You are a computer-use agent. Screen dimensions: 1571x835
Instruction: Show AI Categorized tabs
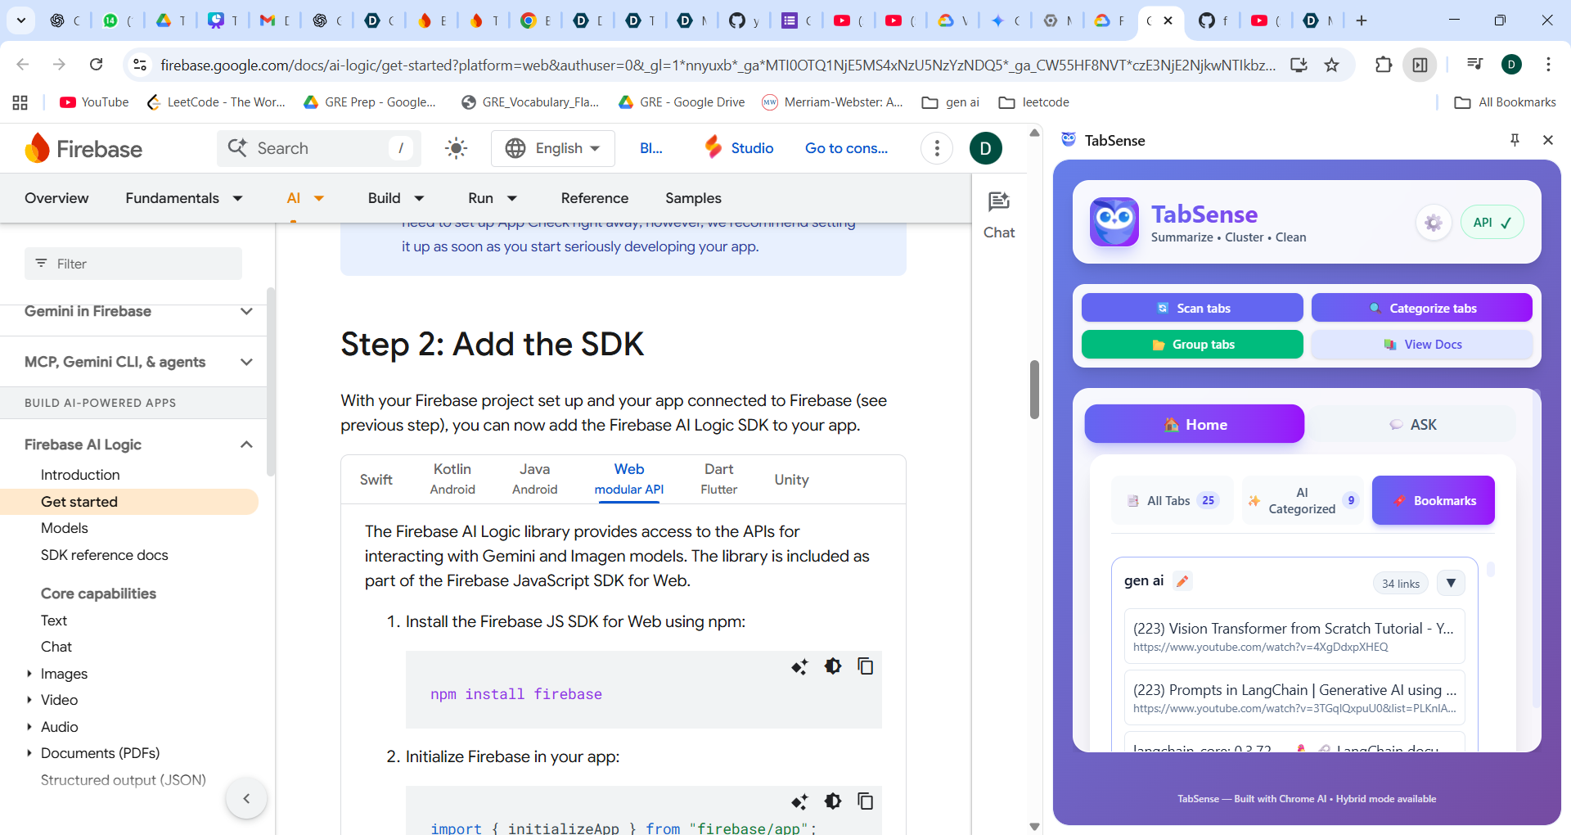pyautogui.click(x=1302, y=500)
